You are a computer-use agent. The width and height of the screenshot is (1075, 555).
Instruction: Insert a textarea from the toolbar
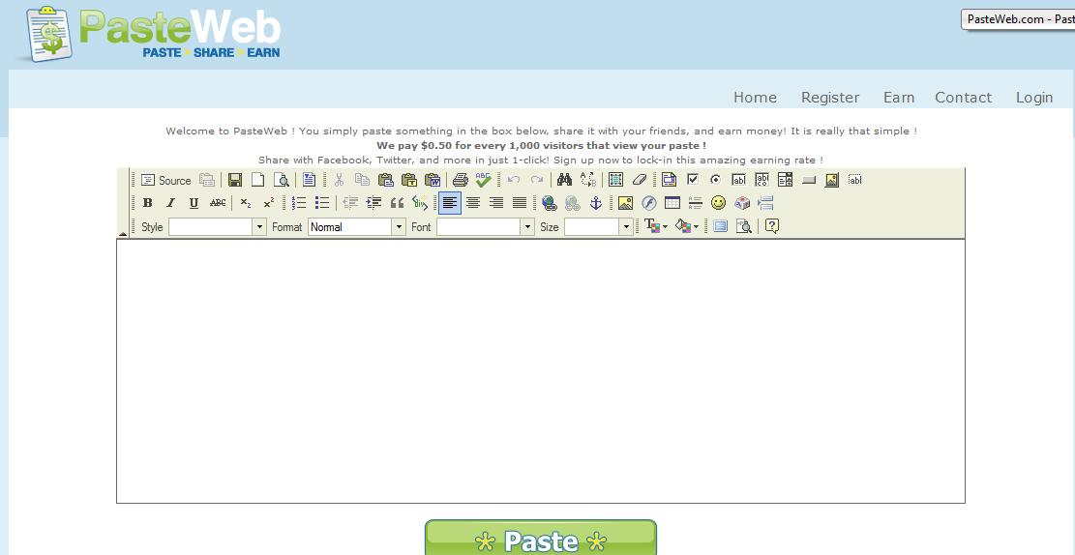[x=761, y=180]
